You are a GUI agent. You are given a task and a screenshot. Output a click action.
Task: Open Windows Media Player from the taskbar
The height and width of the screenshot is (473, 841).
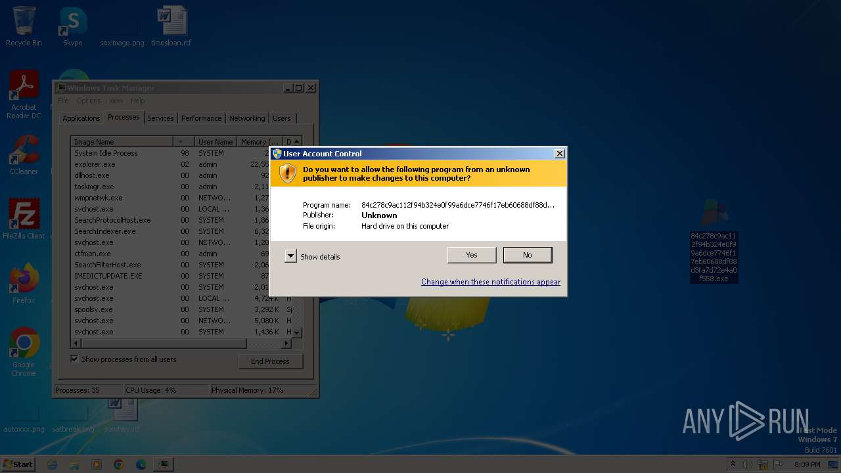tap(97, 464)
